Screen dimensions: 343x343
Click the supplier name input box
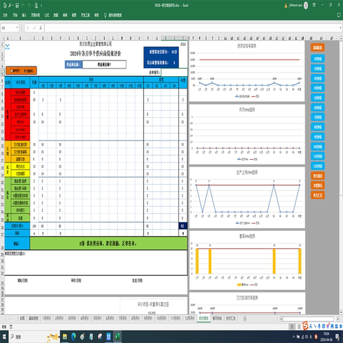click(104, 64)
